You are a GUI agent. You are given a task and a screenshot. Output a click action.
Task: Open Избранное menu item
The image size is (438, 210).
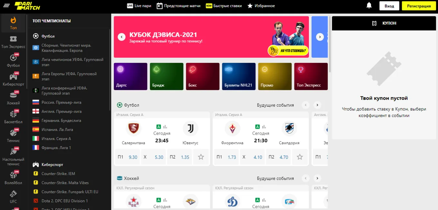[261, 6]
